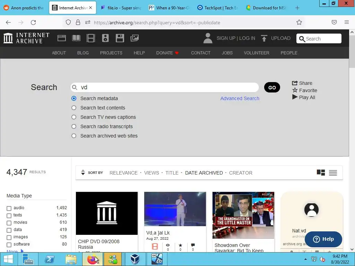Click the vd search query field

tap(165, 87)
